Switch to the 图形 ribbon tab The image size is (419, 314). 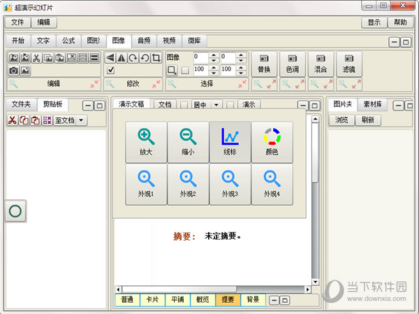(x=94, y=41)
